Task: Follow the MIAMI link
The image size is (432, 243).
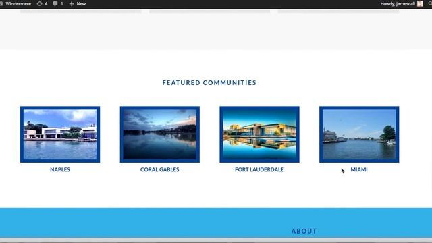Action: pos(359,169)
